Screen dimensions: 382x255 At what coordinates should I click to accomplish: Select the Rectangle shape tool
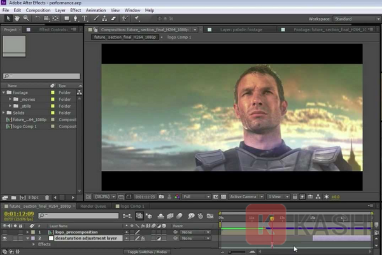66,18
